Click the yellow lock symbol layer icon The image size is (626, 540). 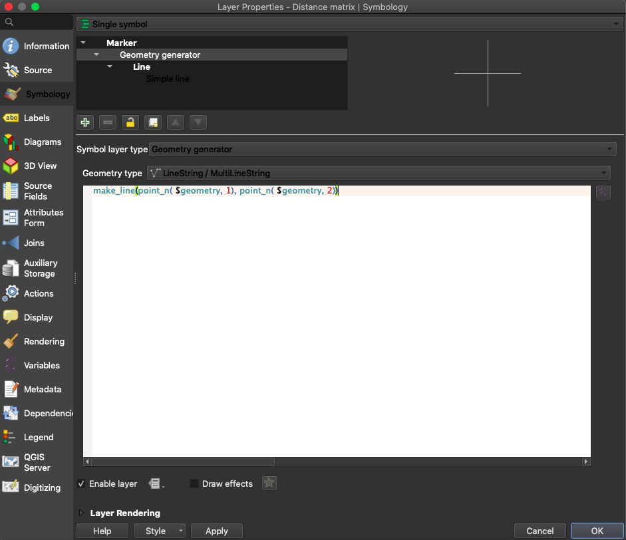(130, 122)
